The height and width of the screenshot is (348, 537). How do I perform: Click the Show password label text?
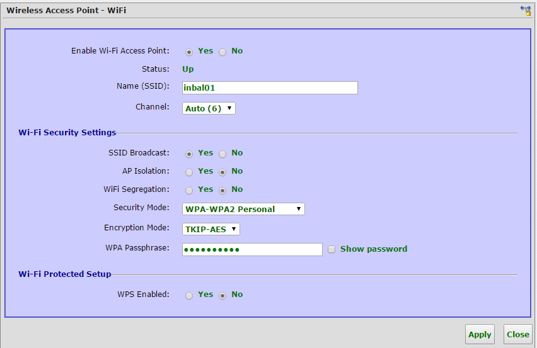[374, 249]
